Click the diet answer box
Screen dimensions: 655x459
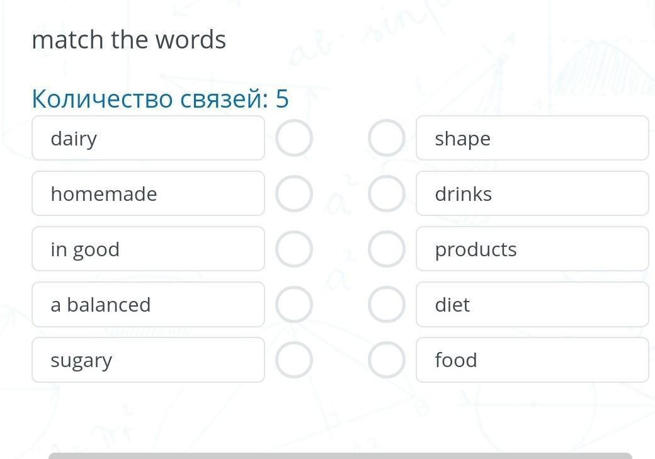coord(533,305)
